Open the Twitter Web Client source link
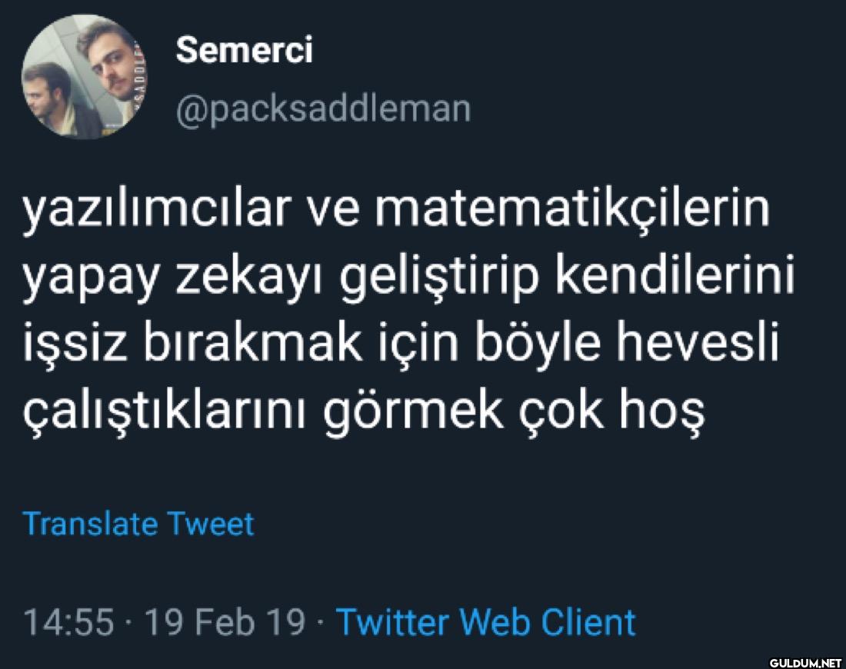 [486, 621]
